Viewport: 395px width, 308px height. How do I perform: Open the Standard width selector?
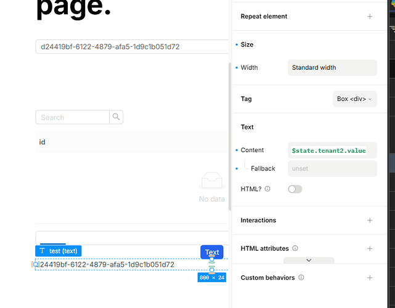332,68
